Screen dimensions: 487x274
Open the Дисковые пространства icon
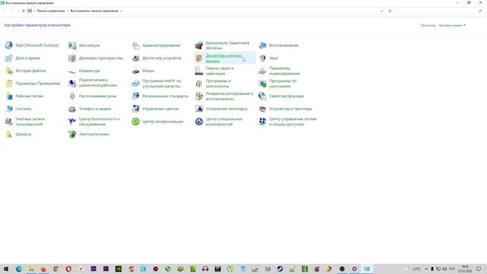[72, 58]
